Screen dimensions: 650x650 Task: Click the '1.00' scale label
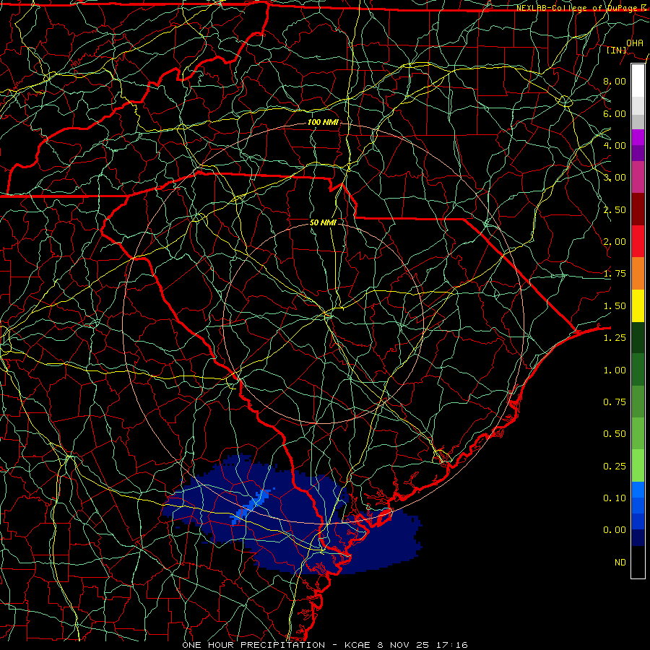pyautogui.click(x=615, y=370)
